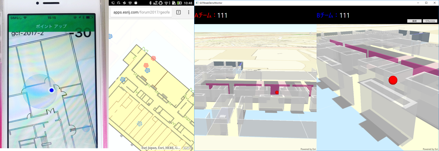Click Powered by Esri in the B team view
Image resolution: width=439 pixels, height=151 pixels.
pos(430,149)
